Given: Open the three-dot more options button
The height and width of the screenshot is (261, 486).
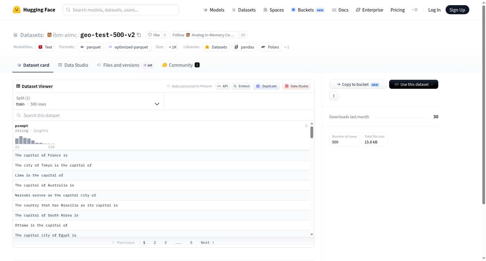Looking at the screenshot, I should tap(334, 96).
